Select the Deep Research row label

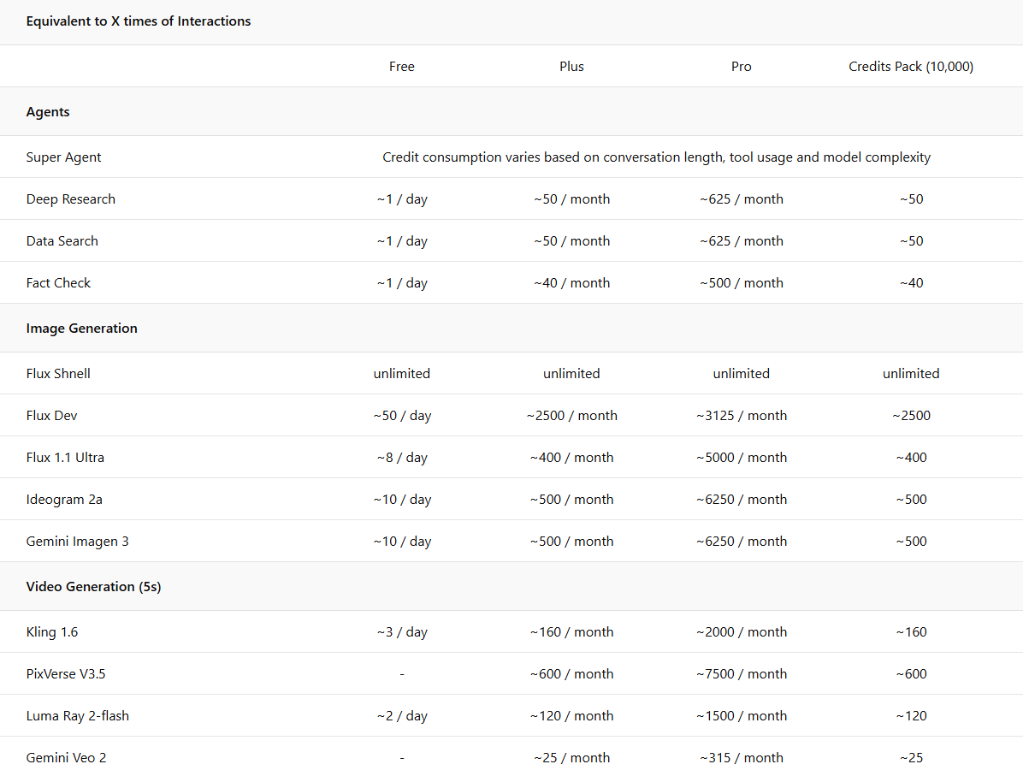coord(70,199)
